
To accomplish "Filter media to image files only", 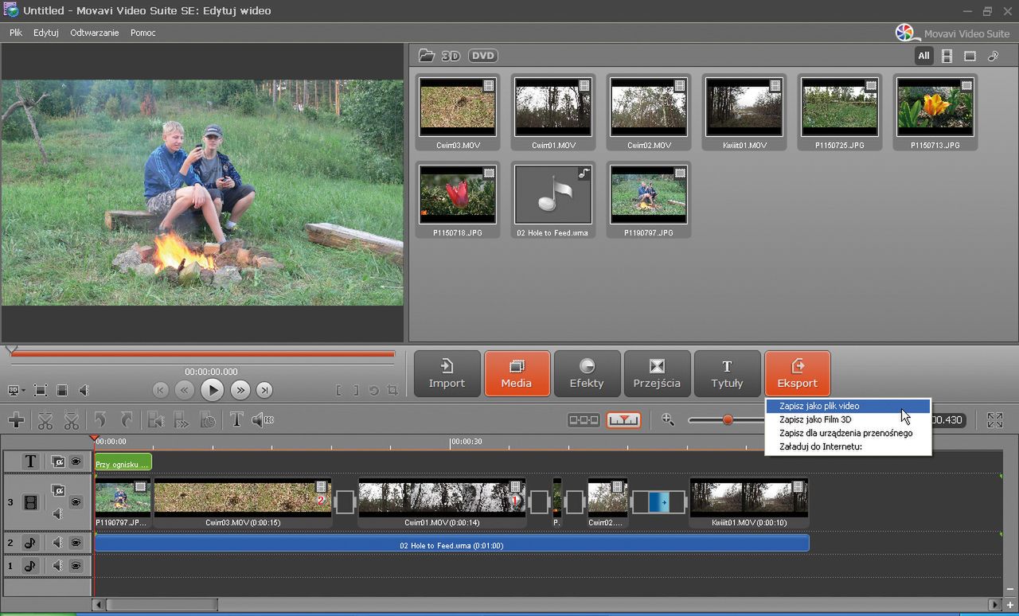I will click(970, 56).
